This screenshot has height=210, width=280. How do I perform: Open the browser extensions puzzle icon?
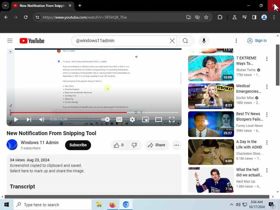coord(220,17)
